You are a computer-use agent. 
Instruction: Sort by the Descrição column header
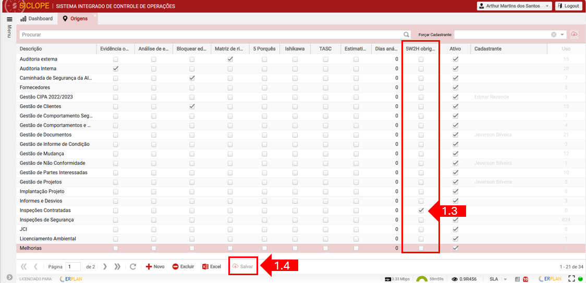click(x=56, y=48)
